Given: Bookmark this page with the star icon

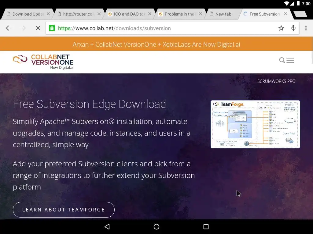Looking at the screenshot, I should (281, 28).
